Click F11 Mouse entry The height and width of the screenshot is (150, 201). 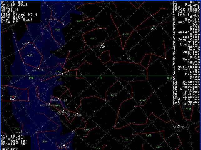[186, 102]
